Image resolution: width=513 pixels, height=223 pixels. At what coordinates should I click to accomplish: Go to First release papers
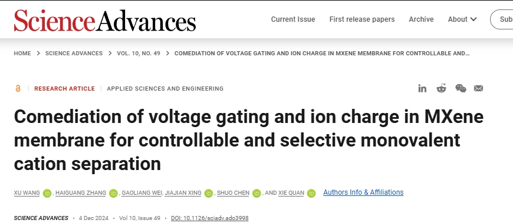tap(362, 19)
